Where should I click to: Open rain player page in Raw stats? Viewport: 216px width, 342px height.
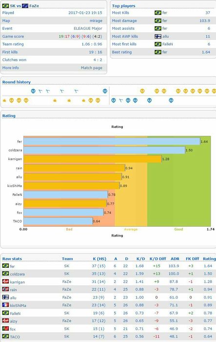point(13,290)
